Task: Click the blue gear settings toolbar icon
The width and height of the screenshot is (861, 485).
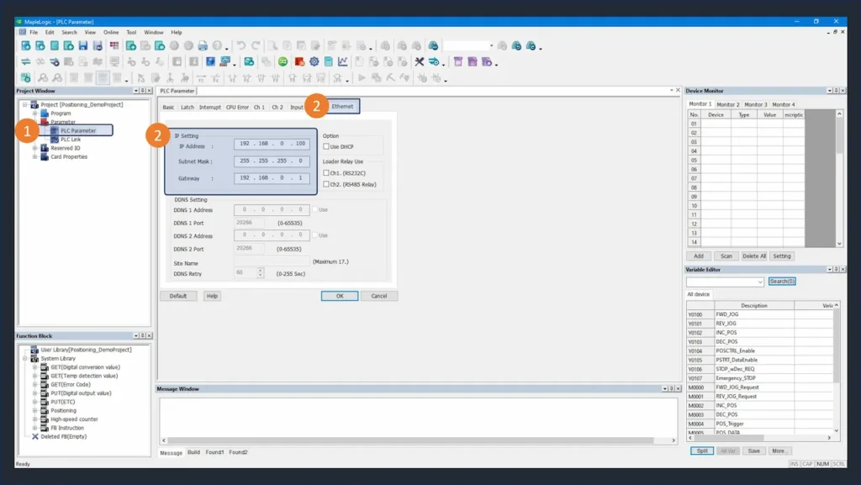Action: (314, 61)
